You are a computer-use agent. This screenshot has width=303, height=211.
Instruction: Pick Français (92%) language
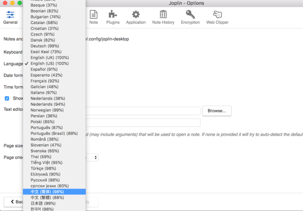click(x=45, y=81)
